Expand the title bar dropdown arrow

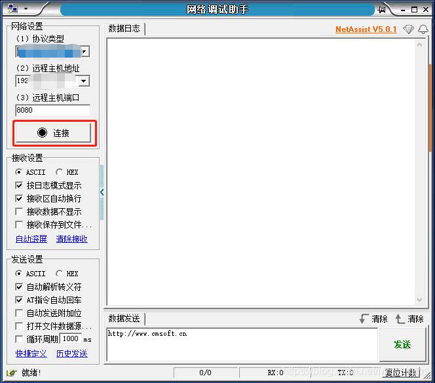tap(26, 9)
